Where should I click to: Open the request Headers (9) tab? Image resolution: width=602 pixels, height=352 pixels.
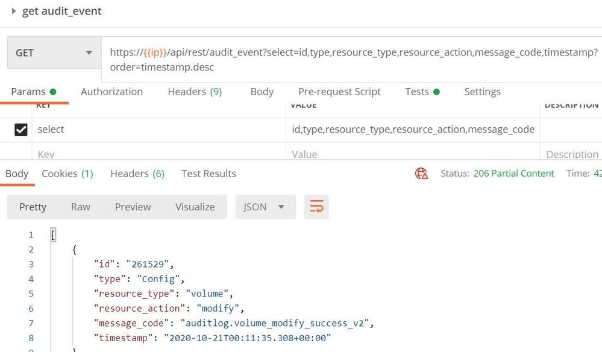tap(195, 92)
